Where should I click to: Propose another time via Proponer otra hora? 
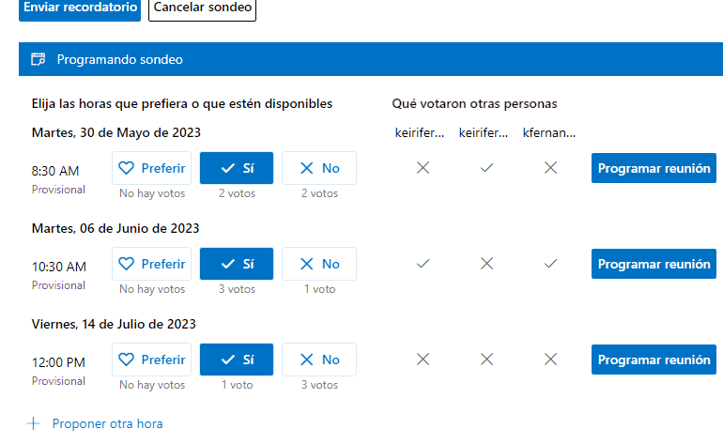(107, 423)
